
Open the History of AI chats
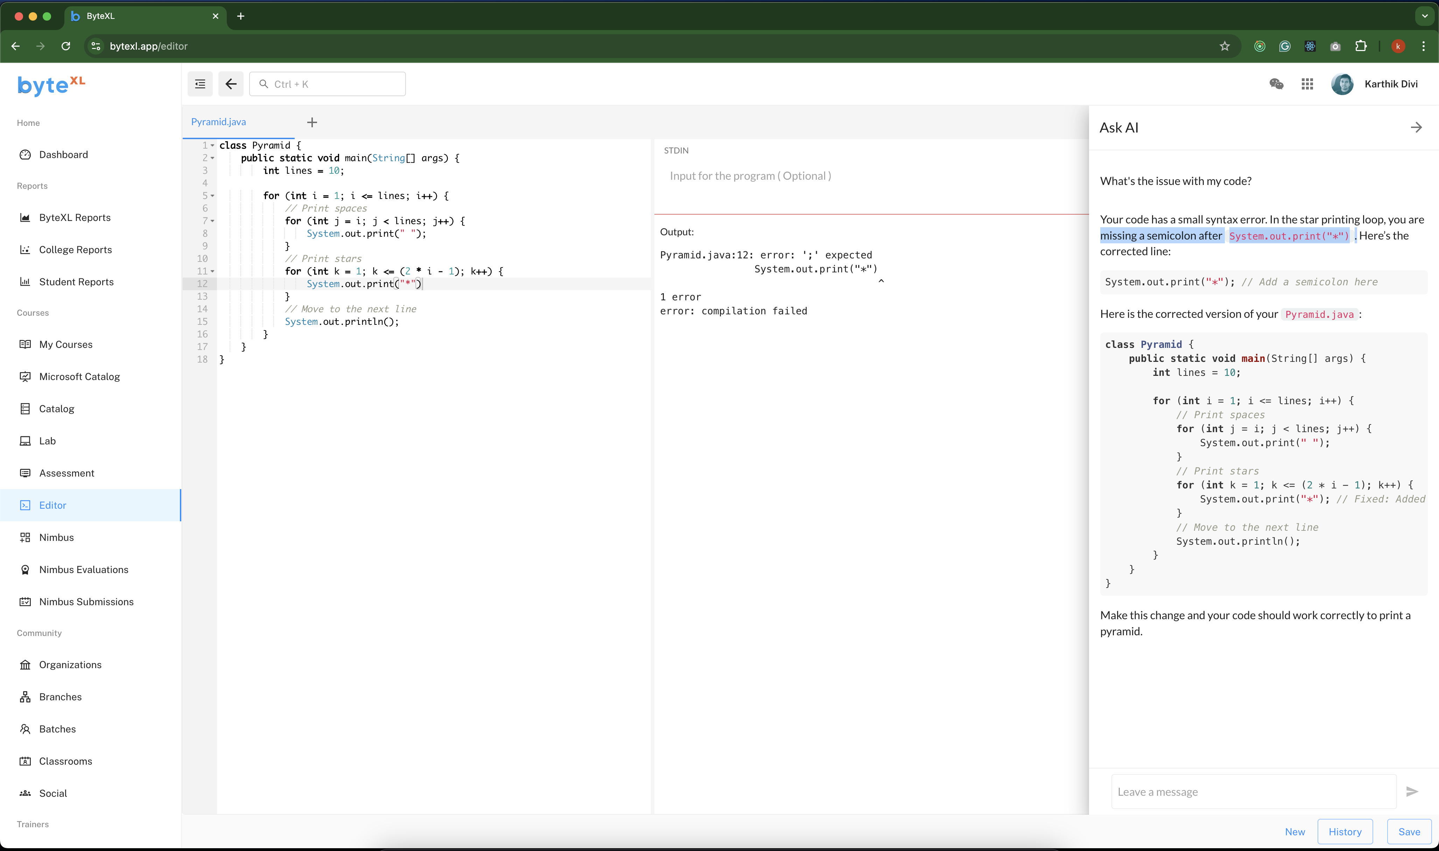tap(1346, 831)
